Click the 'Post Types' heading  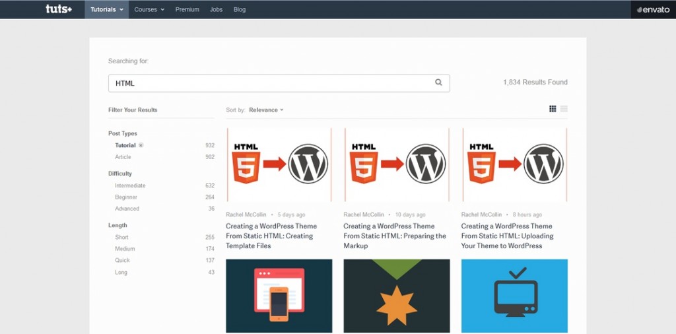(x=123, y=133)
